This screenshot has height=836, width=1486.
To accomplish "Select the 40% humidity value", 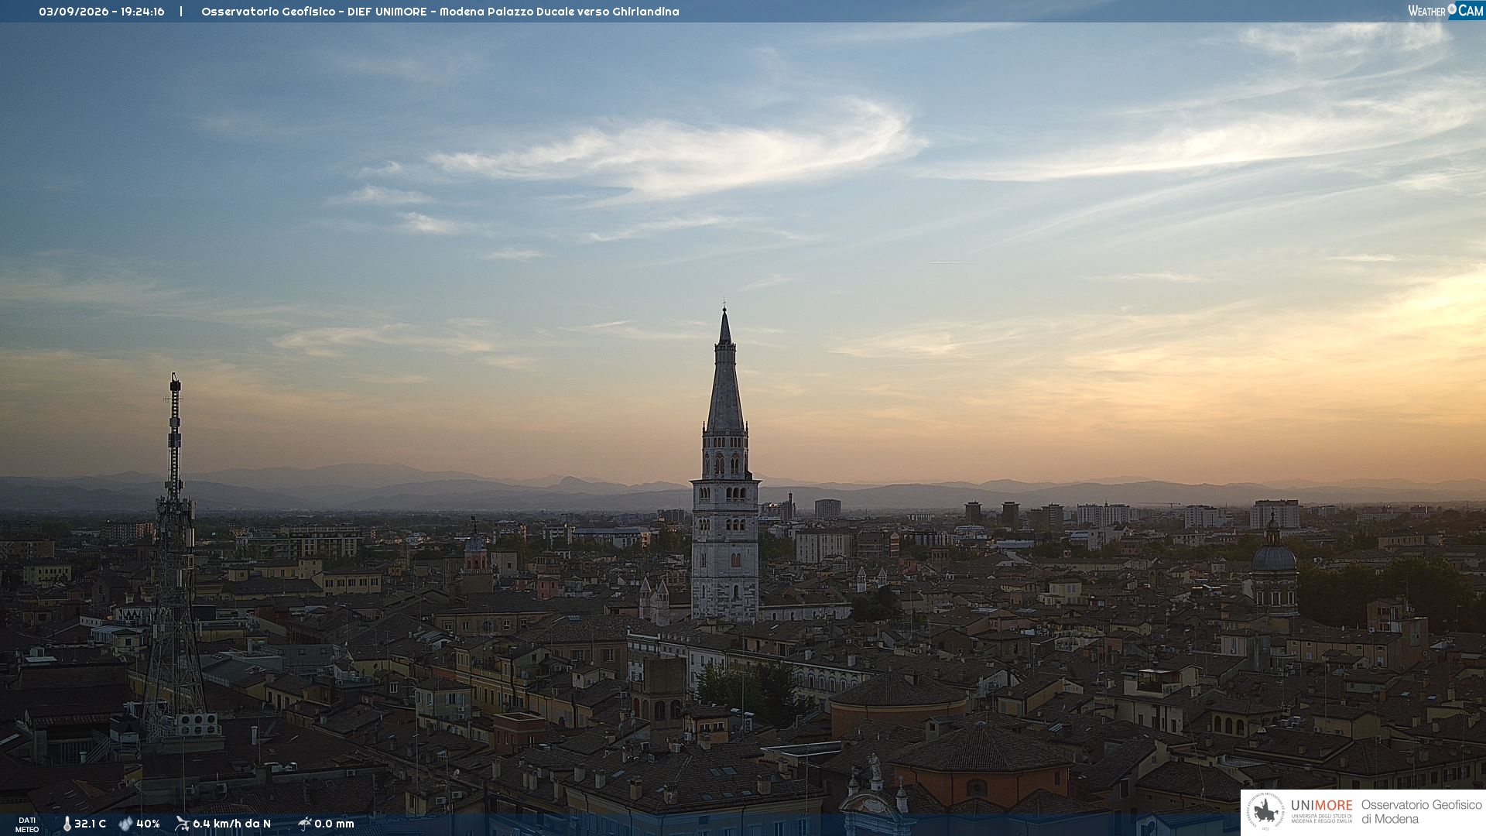I will tap(148, 824).
